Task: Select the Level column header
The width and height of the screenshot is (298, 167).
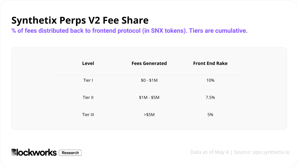Action: [x=88, y=63]
